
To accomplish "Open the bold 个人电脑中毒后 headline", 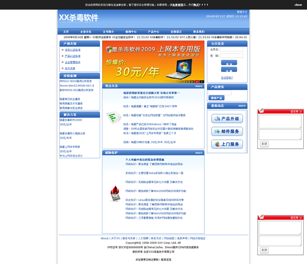I will tap(145, 160).
